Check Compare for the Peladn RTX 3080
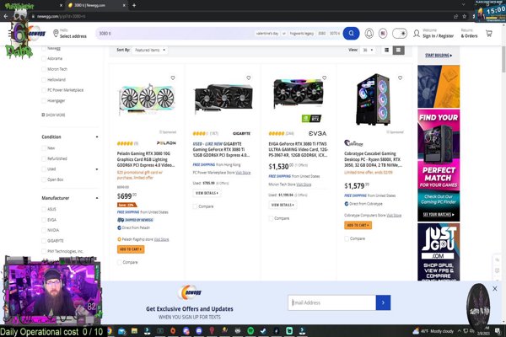Viewport: 506px width, 337px height. (x=120, y=262)
